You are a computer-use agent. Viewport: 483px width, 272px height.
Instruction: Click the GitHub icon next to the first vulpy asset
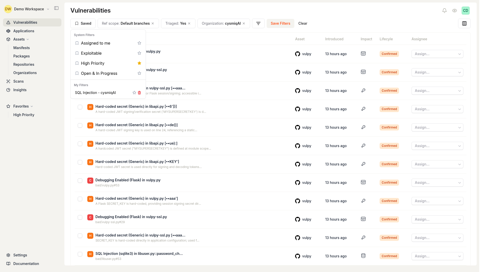(298, 54)
